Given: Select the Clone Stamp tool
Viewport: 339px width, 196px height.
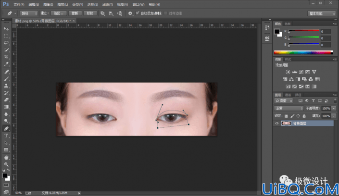Looking at the screenshot, I should click(6, 86).
